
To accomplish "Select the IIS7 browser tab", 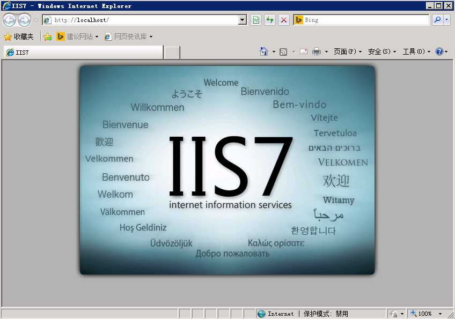I will point(84,52).
